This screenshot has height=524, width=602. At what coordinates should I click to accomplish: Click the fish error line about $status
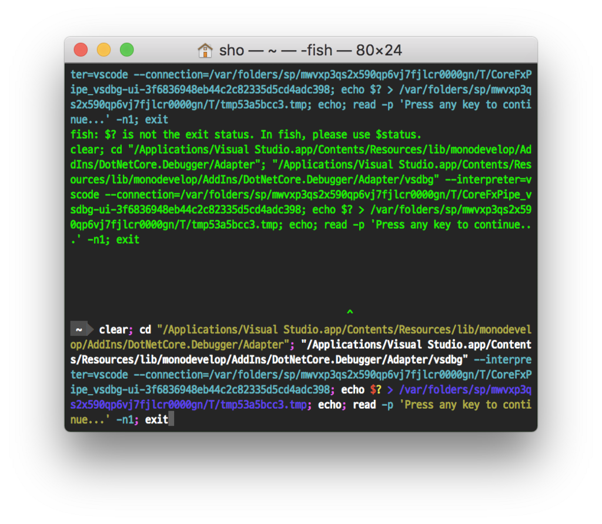pyautogui.click(x=246, y=135)
